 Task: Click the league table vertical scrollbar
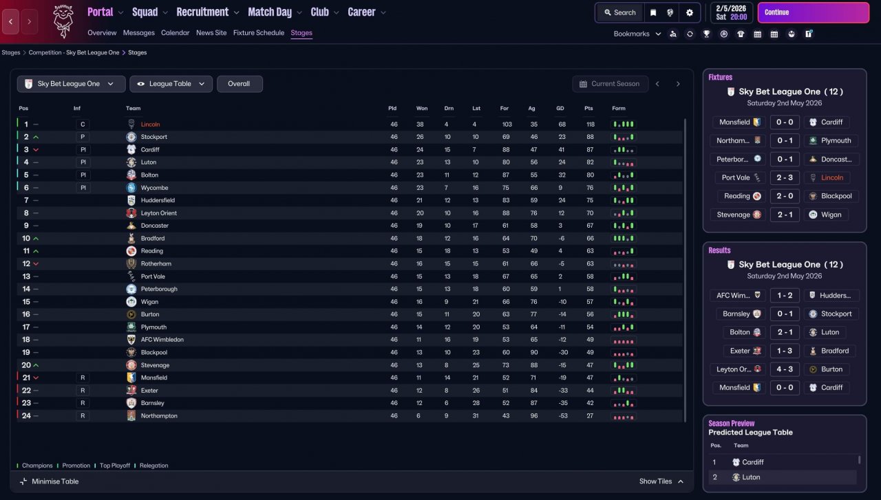[686, 270]
